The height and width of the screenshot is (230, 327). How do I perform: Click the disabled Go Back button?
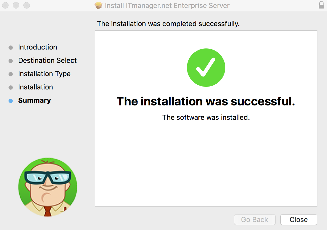point(255,220)
